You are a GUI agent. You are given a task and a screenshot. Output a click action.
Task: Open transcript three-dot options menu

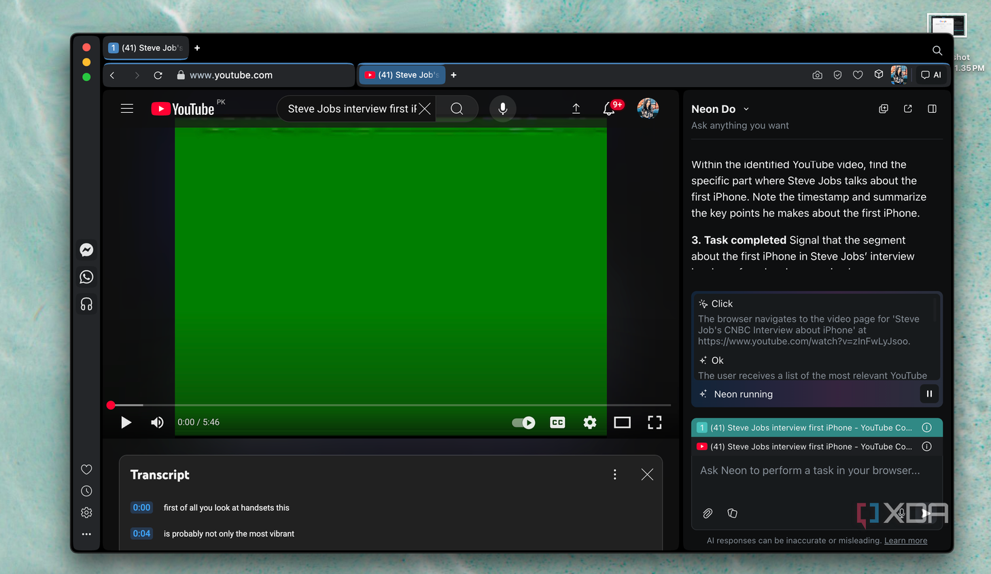[615, 475]
